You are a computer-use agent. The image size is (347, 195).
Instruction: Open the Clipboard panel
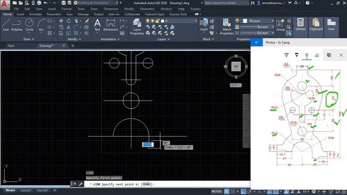[x=316, y=24]
